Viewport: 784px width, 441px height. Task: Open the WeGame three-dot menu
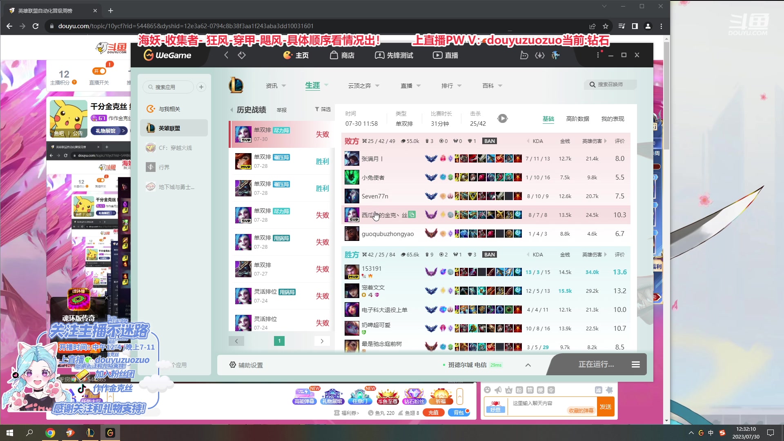click(598, 55)
